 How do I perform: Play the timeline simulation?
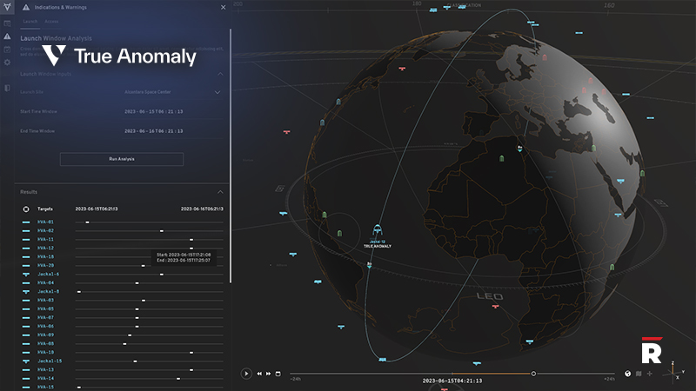(x=246, y=374)
